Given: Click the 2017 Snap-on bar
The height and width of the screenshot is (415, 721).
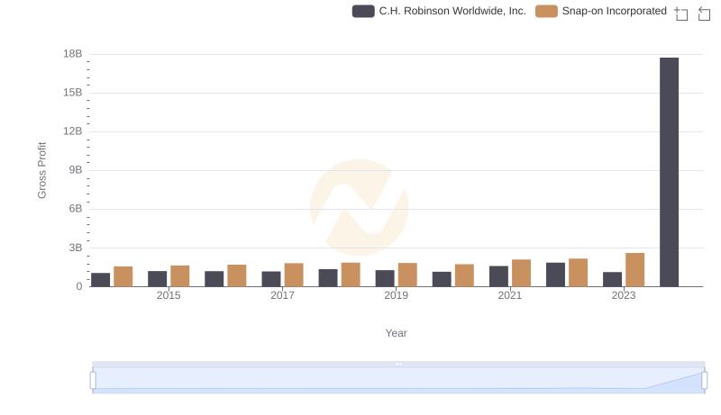Looking at the screenshot, I should tap(294, 275).
